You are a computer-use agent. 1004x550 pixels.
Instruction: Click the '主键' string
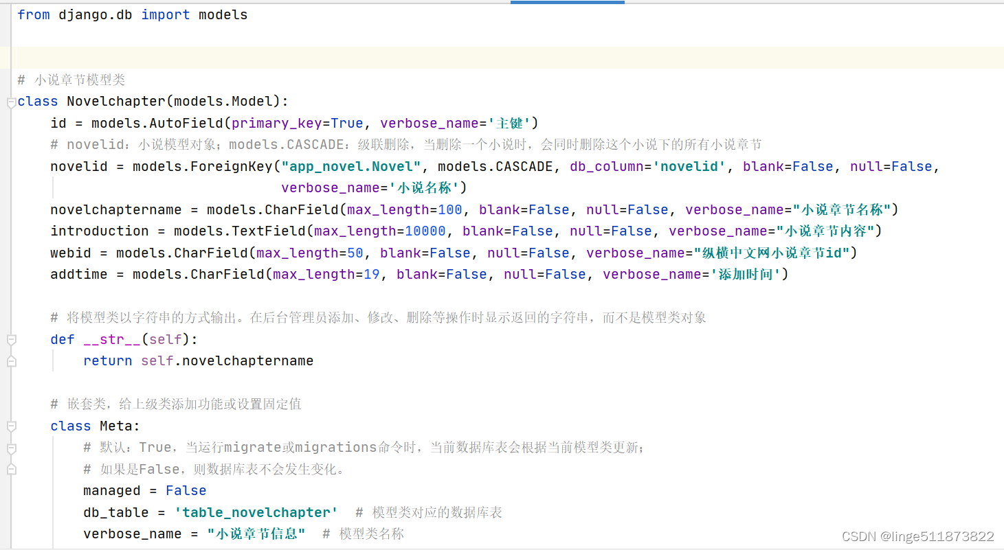509,123
